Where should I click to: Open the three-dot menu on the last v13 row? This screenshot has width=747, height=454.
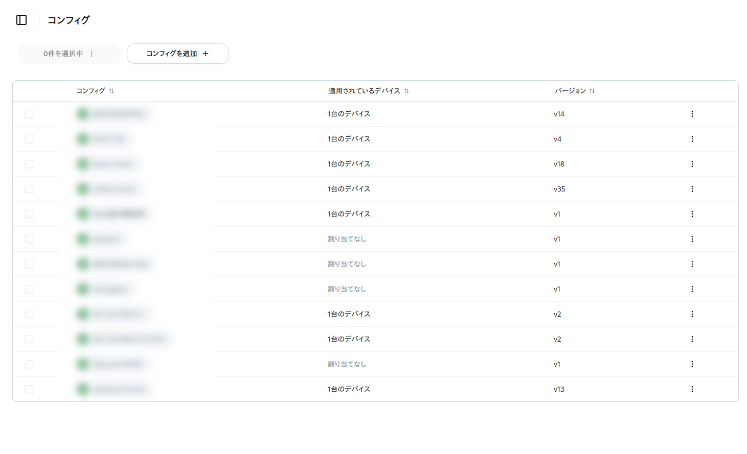(x=692, y=389)
